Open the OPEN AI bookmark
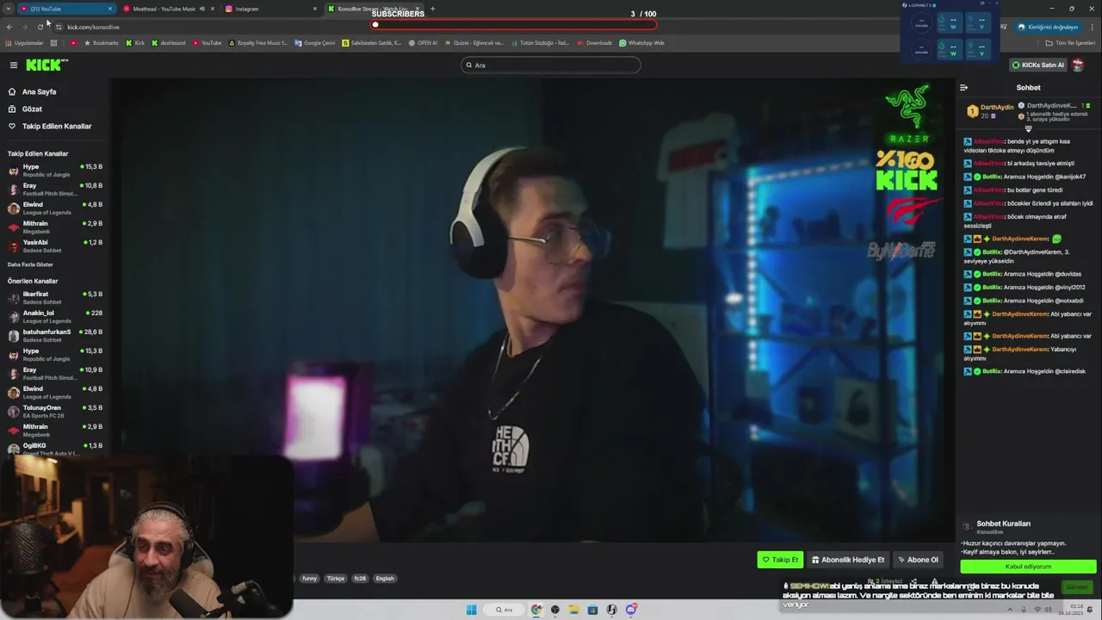 point(423,43)
